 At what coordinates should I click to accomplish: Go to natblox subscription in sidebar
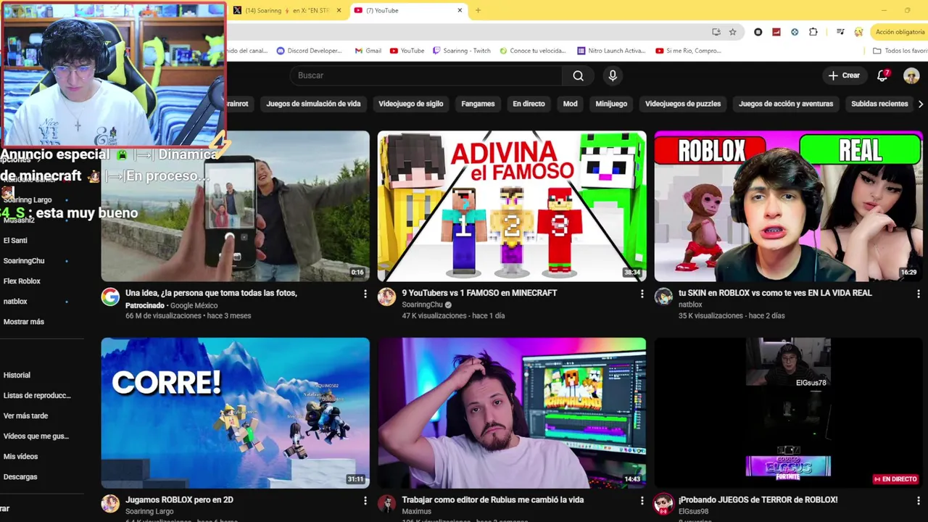(15, 302)
